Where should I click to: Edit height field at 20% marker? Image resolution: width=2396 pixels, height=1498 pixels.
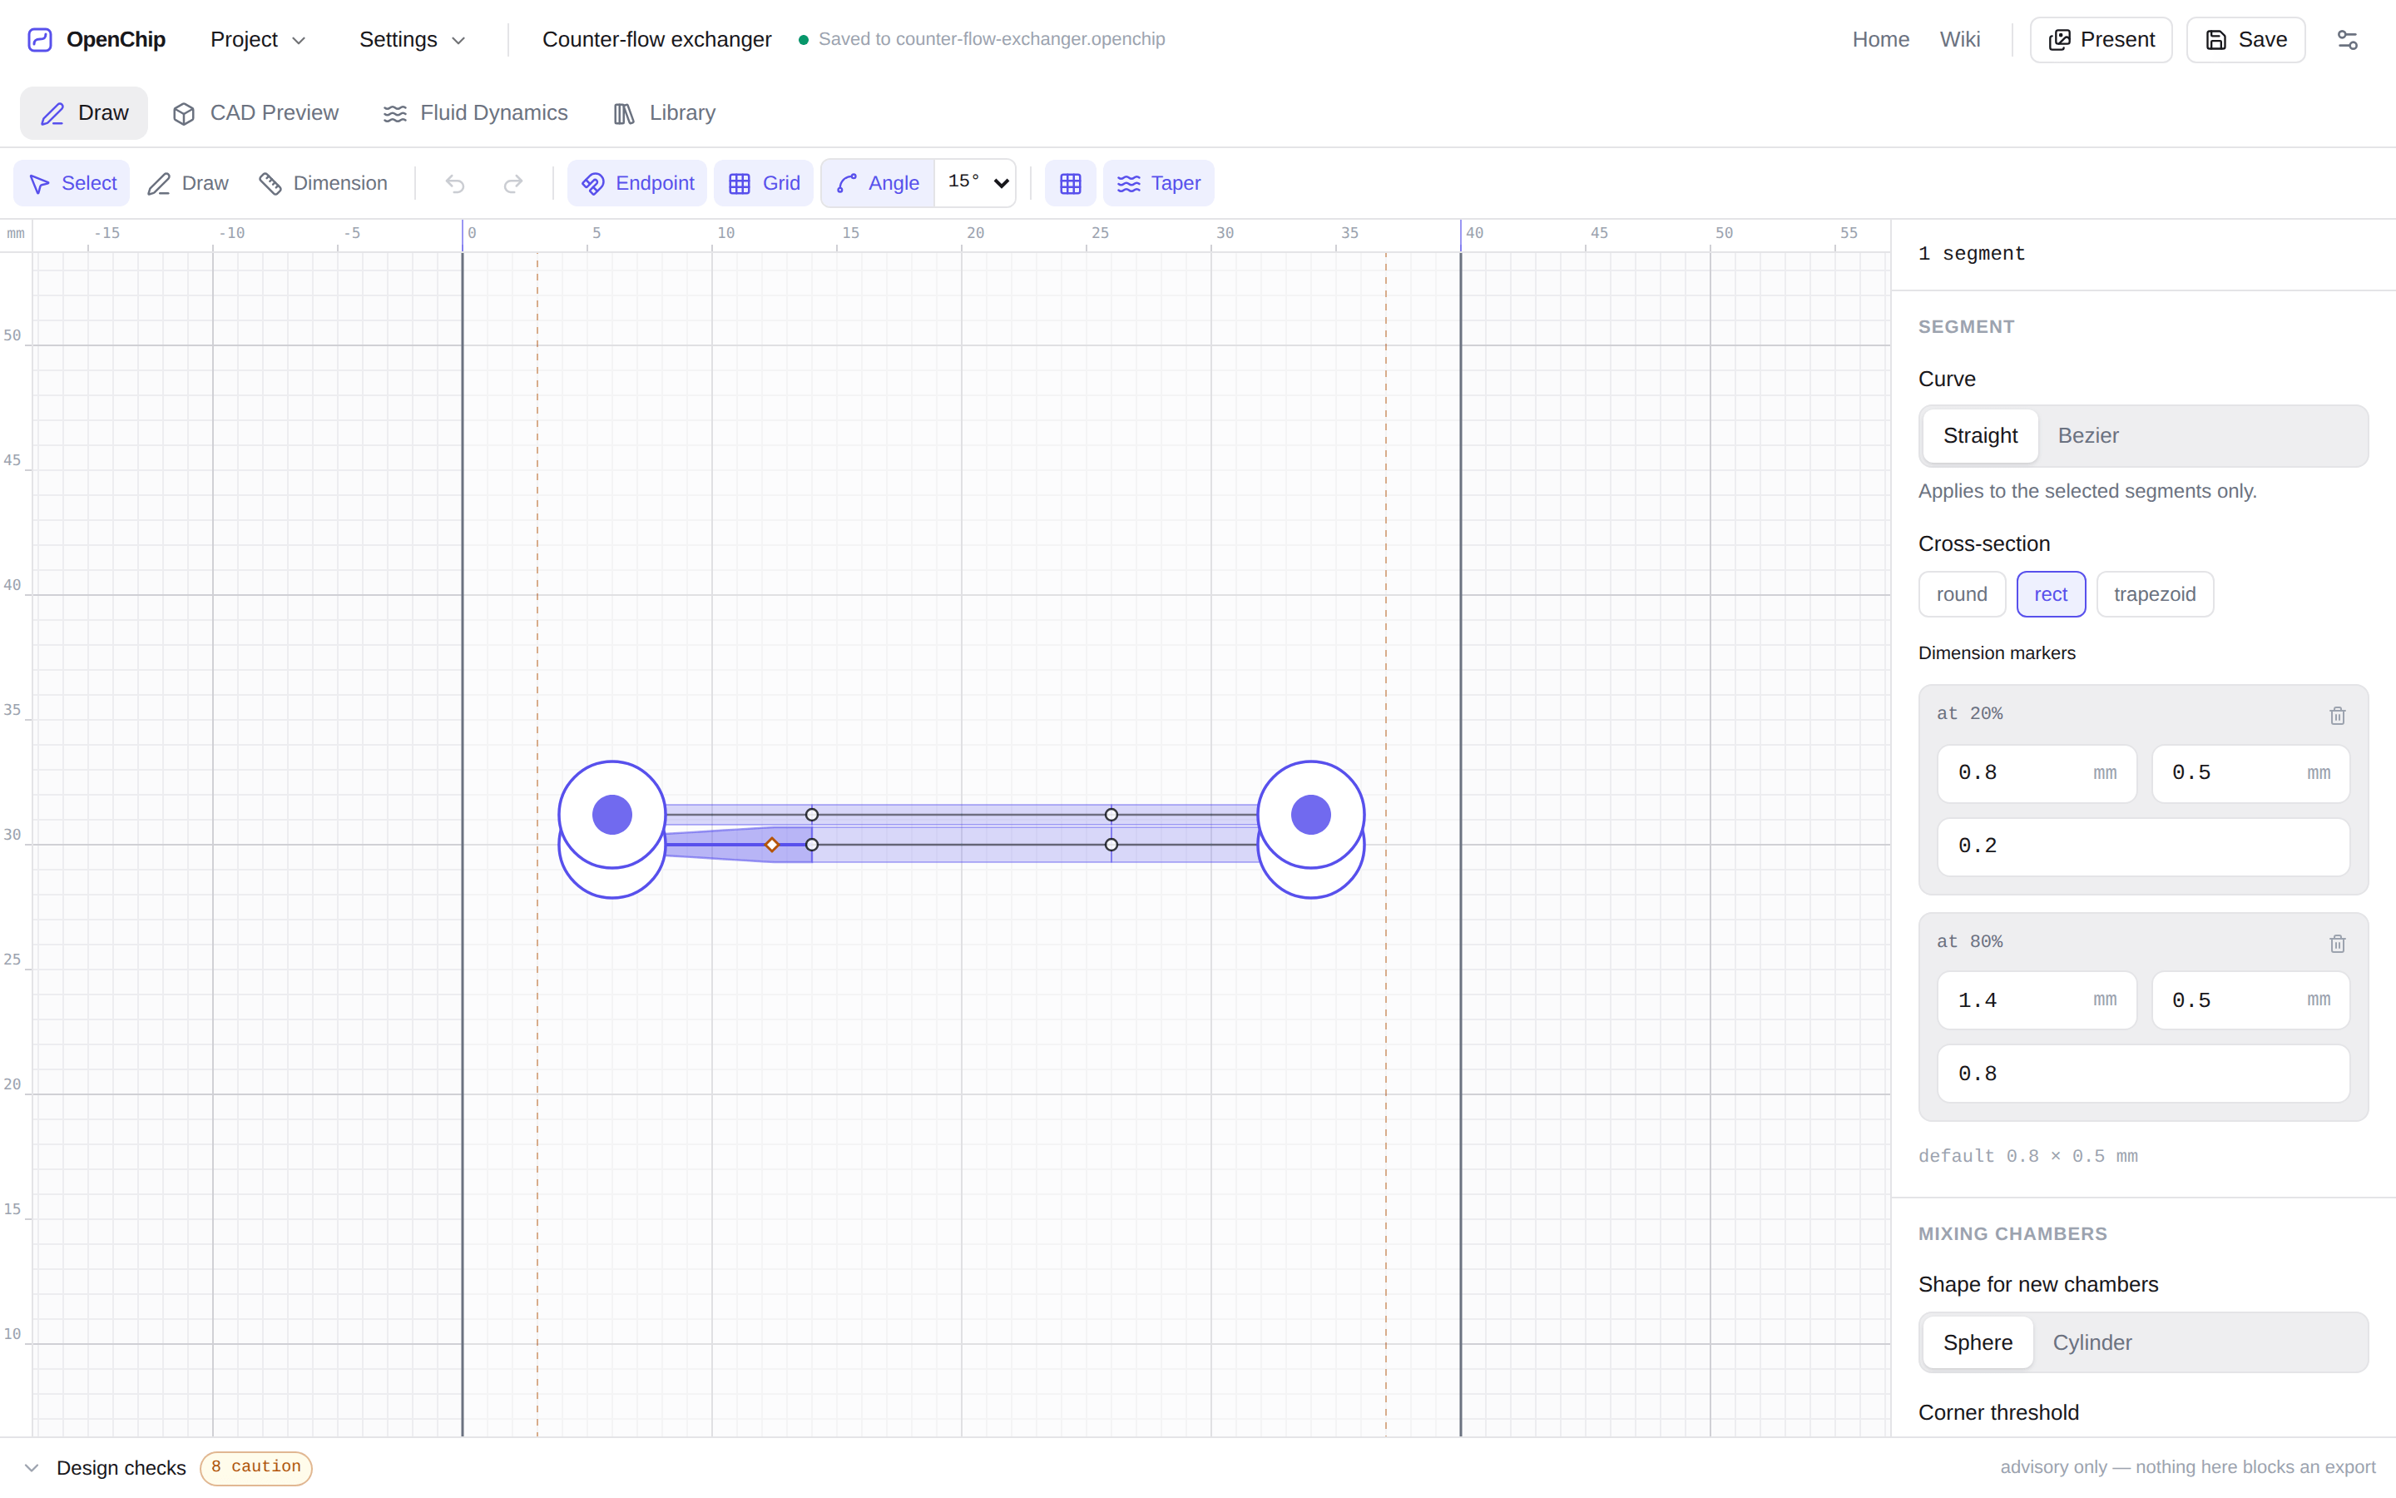pyautogui.click(x=2250, y=774)
